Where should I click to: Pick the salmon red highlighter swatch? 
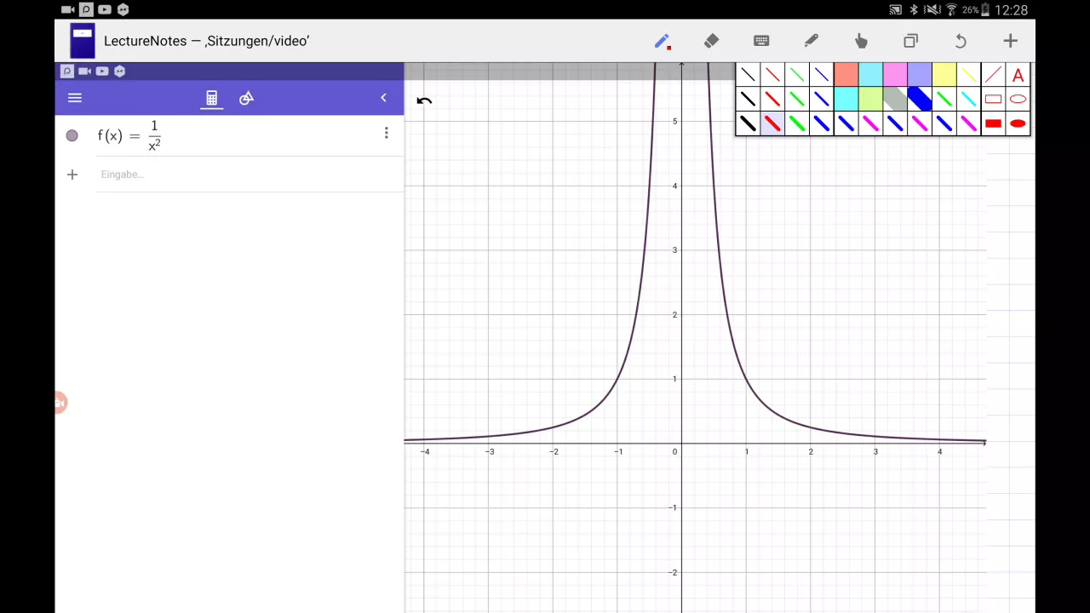pos(846,75)
